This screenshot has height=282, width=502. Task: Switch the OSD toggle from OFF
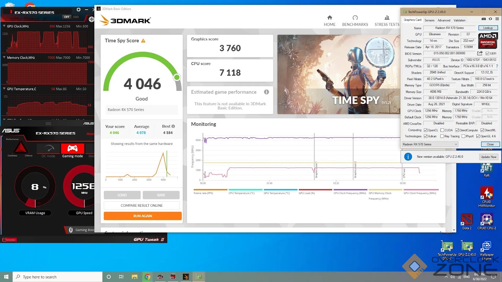[x=67, y=17]
